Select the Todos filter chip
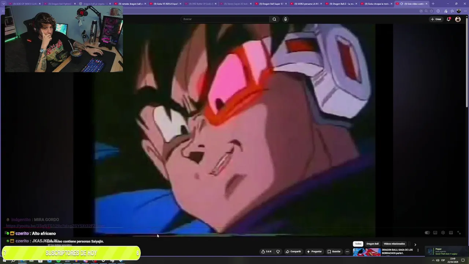Screen dimensions: 469x264 click(358, 244)
